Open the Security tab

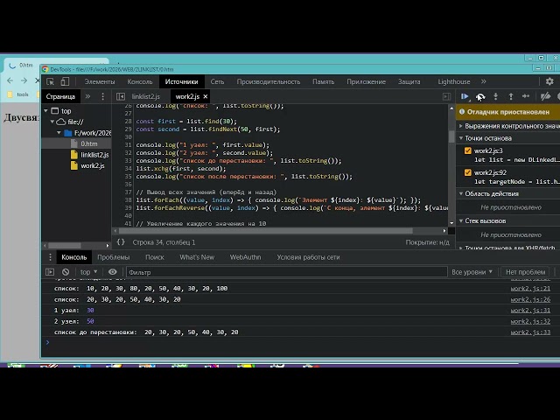(409, 81)
